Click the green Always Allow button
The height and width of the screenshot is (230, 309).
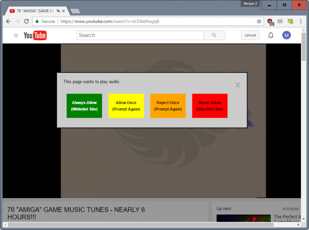click(84, 106)
